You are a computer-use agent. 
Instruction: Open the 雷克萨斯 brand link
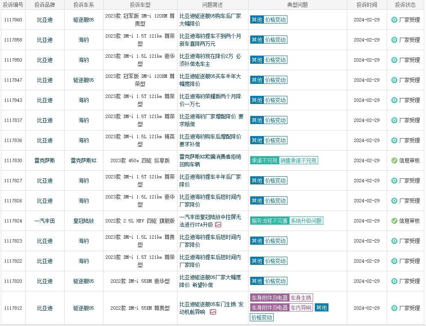click(x=44, y=160)
